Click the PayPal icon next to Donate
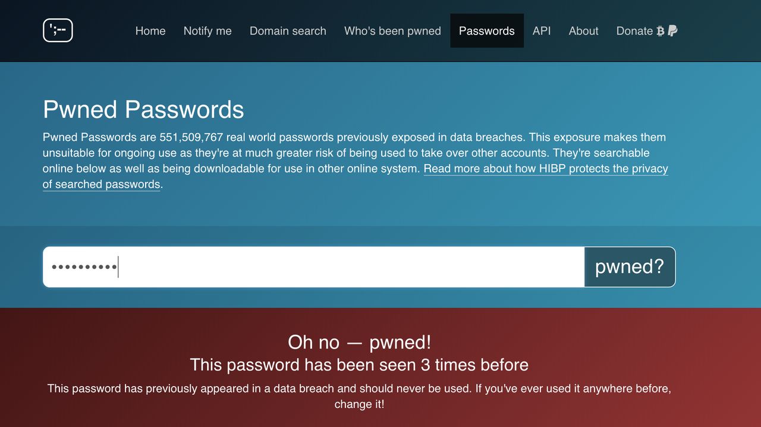Screen dimensions: 761x427 click(x=672, y=31)
